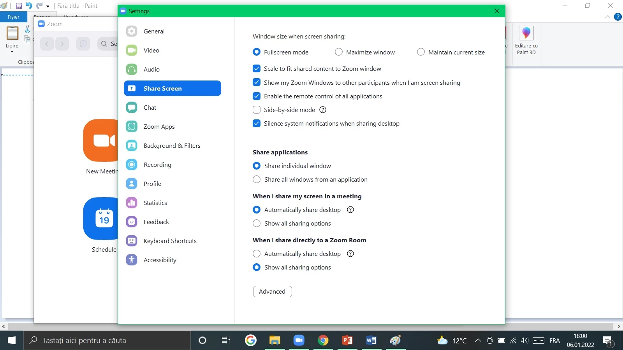Image resolution: width=623 pixels, height=350 pixels.
Task: Click Cut scissors icon in Paint
Action: [x=27, y=29]
